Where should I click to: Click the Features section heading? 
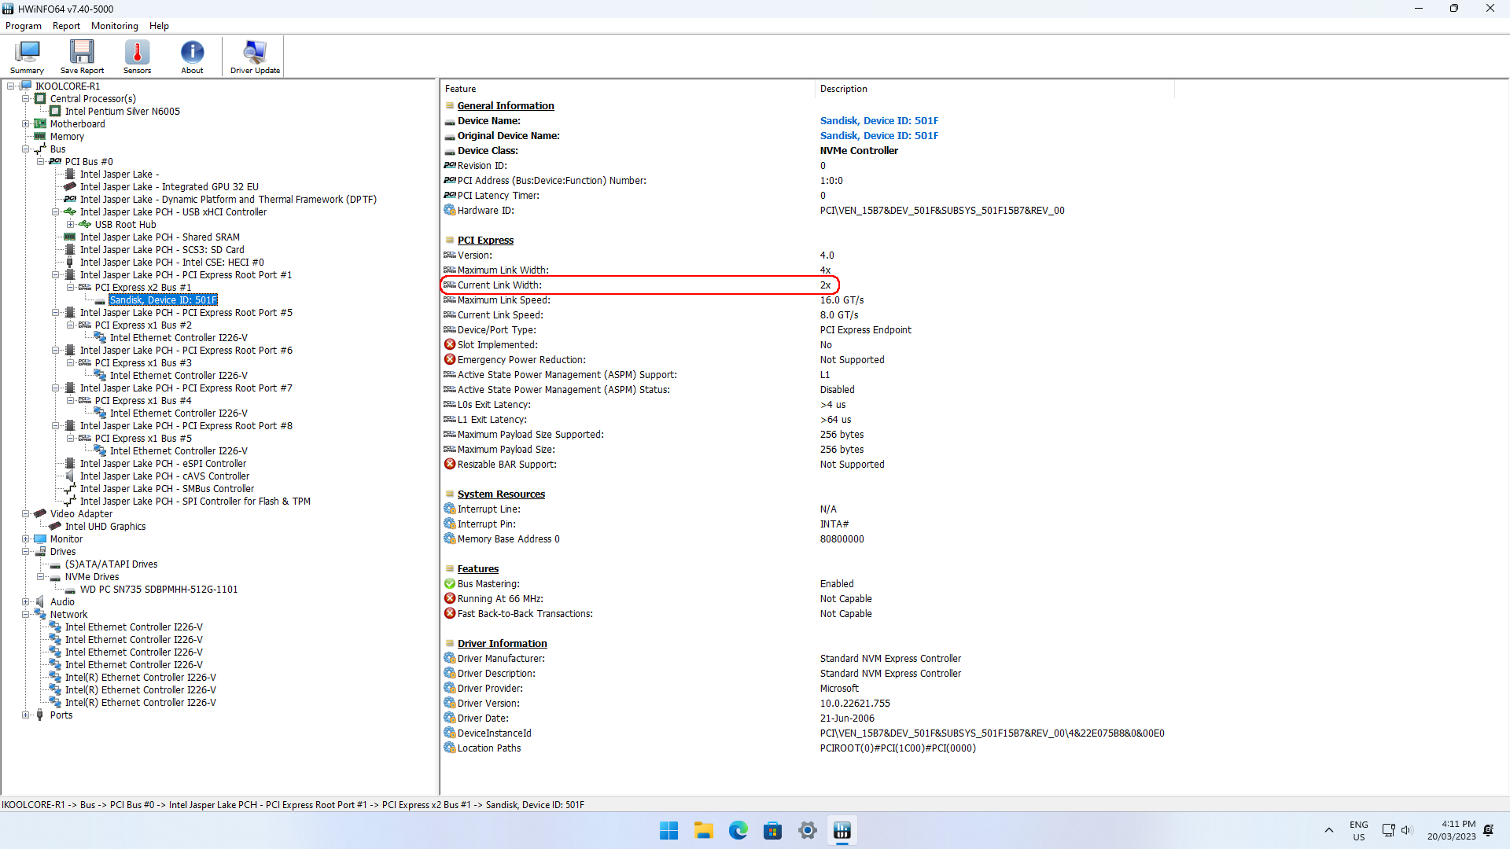(x=478, y=569)
